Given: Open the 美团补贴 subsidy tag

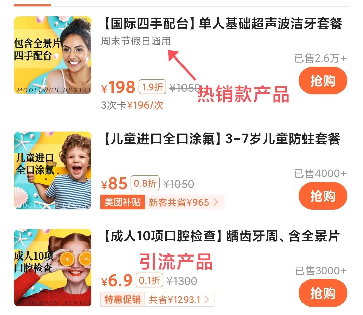Looking at the screenshot, I should point(123,202).
